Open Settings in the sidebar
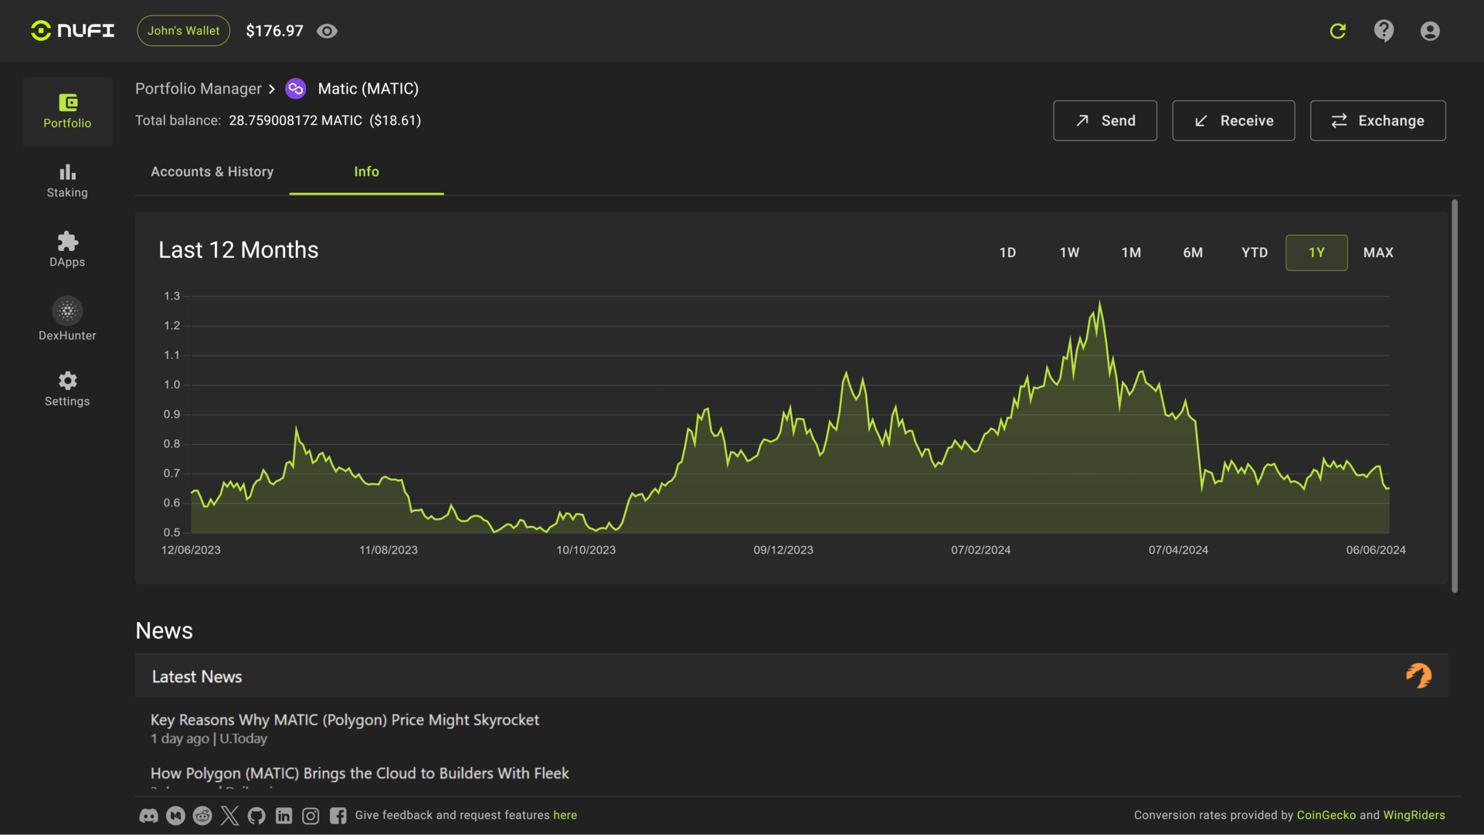Image resolution: width=1484 pixels, height=835 pixels. 67,389
